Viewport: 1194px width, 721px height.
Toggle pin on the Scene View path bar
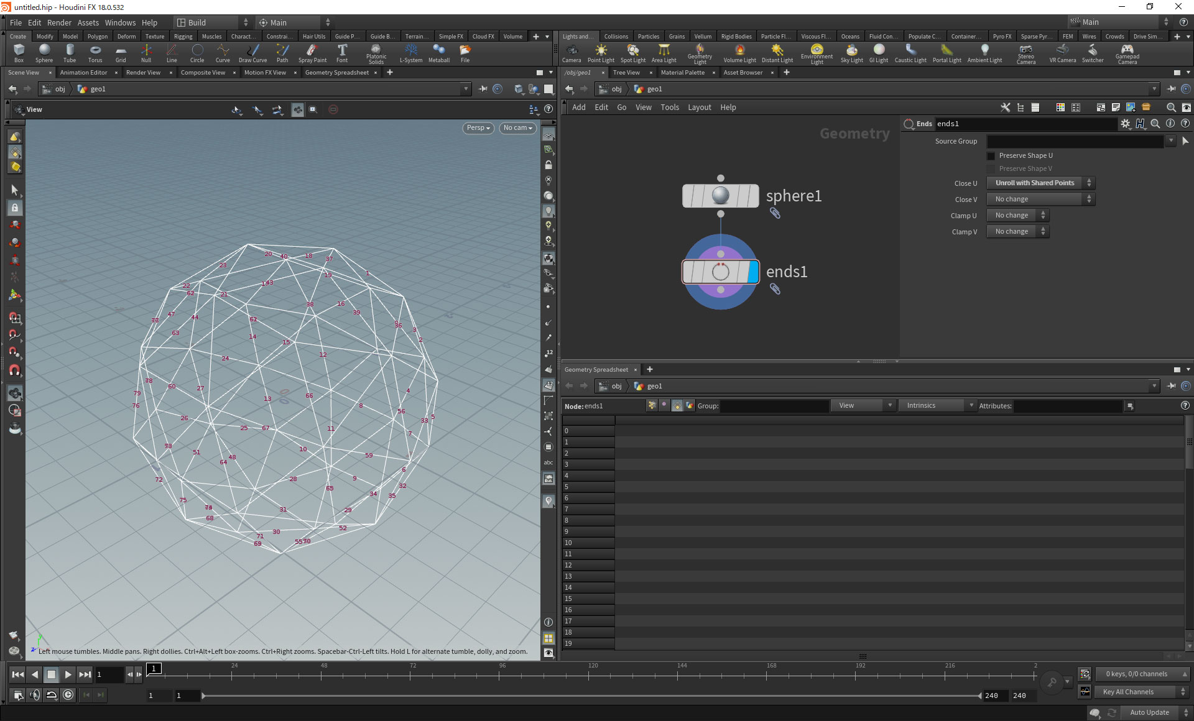pos(483,89)
